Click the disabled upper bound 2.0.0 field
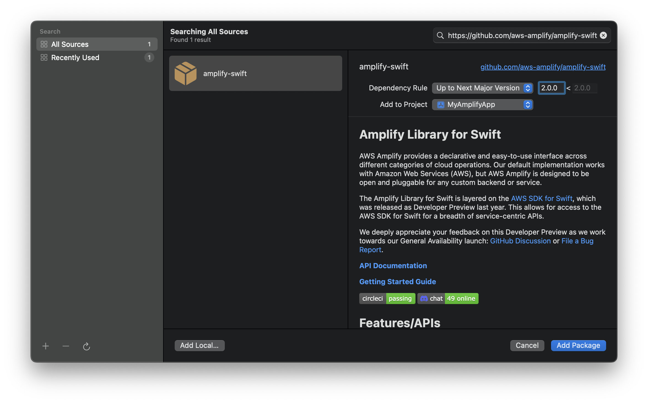This screenshot has height=403, width=648. tap(585, 88)
